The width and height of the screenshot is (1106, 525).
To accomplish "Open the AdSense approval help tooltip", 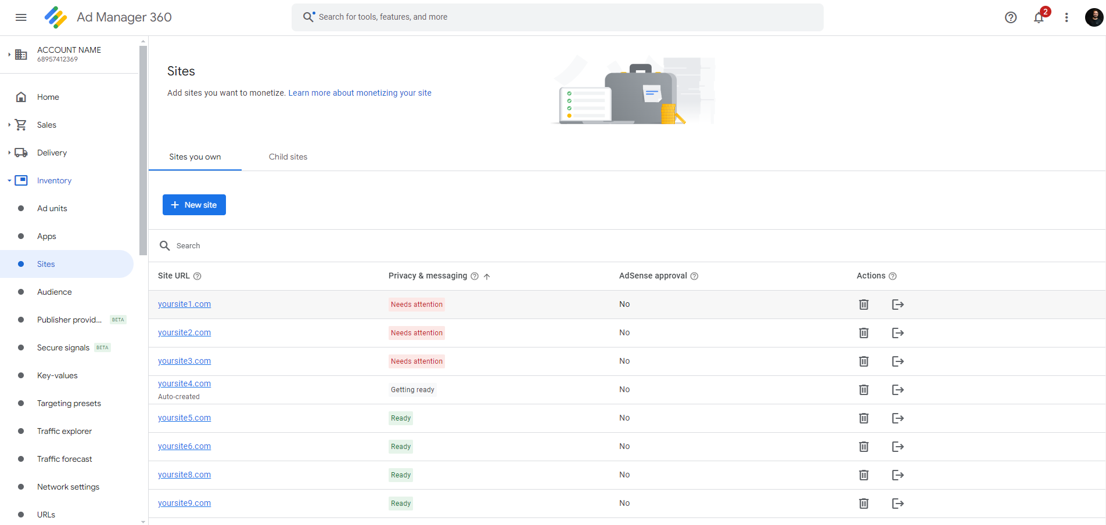I will coord(695,276).
